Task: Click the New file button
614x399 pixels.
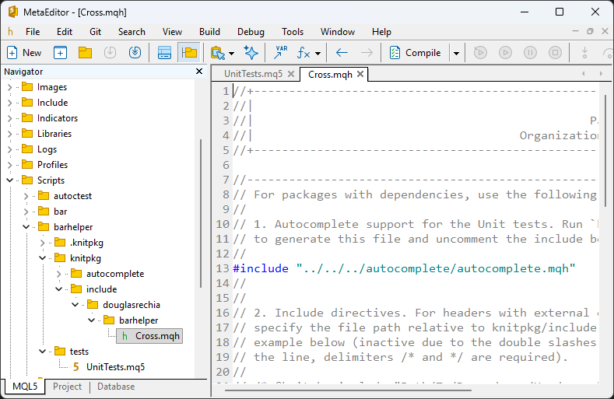Action: (24, 53)
